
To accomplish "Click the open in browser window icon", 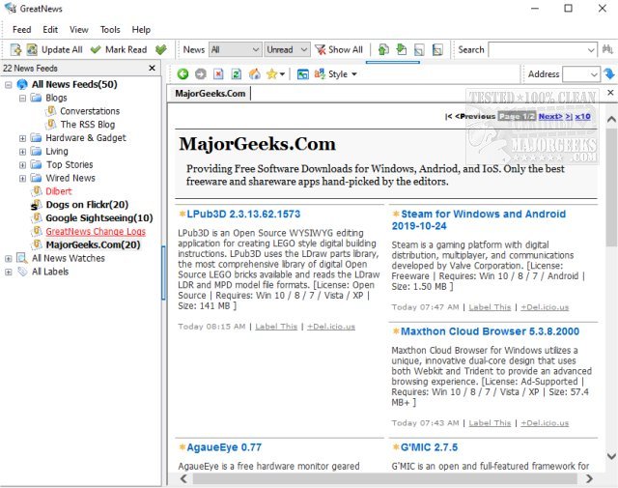I will [302, 73].
